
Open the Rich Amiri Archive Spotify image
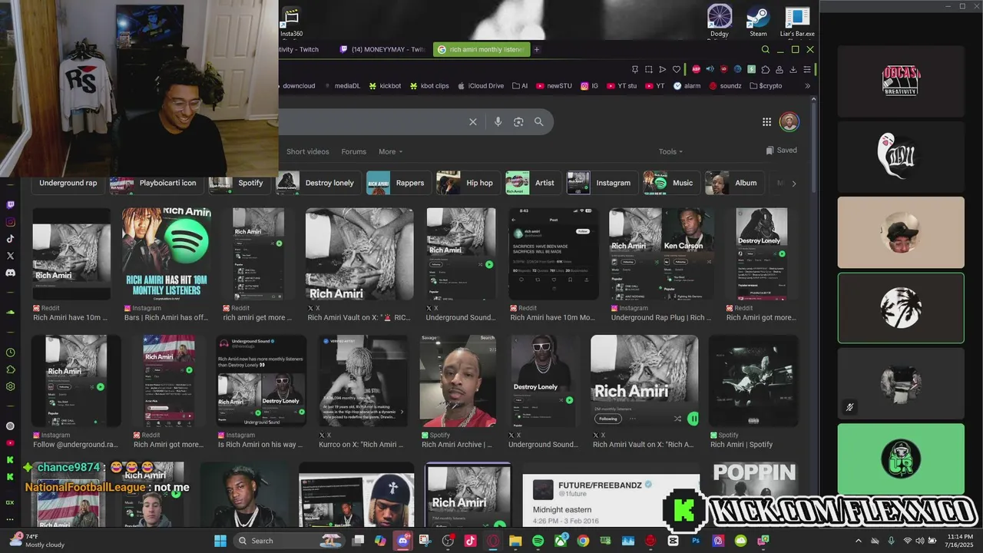pyautogui.click(x=458, y=381)
